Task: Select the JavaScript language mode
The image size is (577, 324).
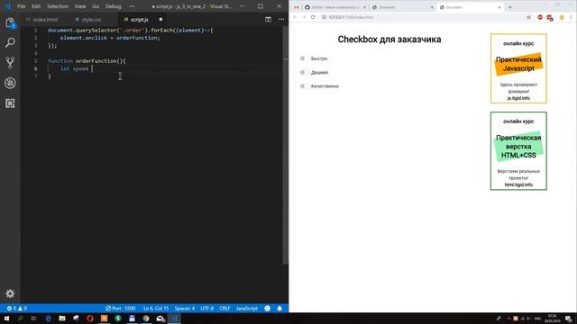Action: click(246, 308)
